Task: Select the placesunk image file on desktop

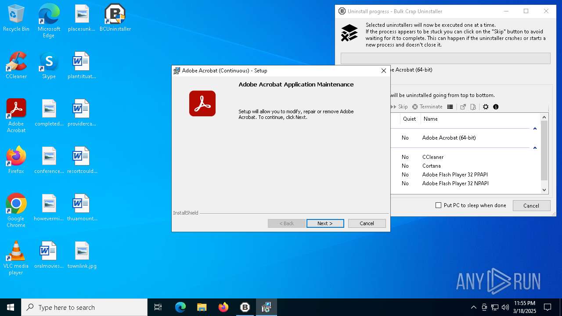Action: coord(82,18)
